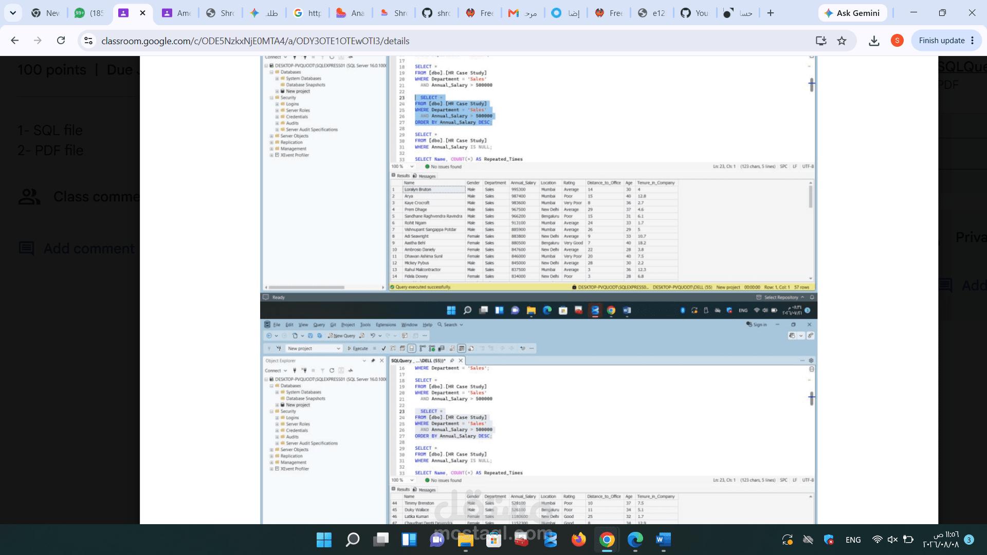The height and width of the screenshot is (555, 987).
Task: Switch to the Gmail tab
Action: point(522,13)
